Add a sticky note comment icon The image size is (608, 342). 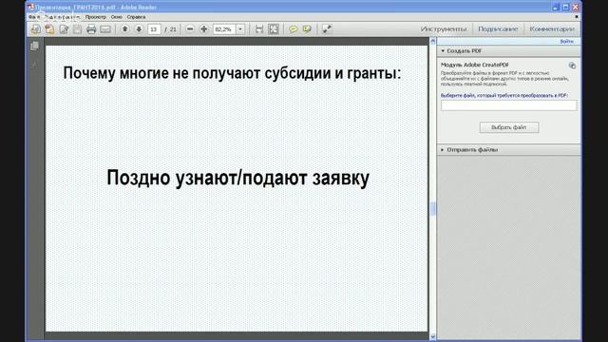(x=294, y=29)
